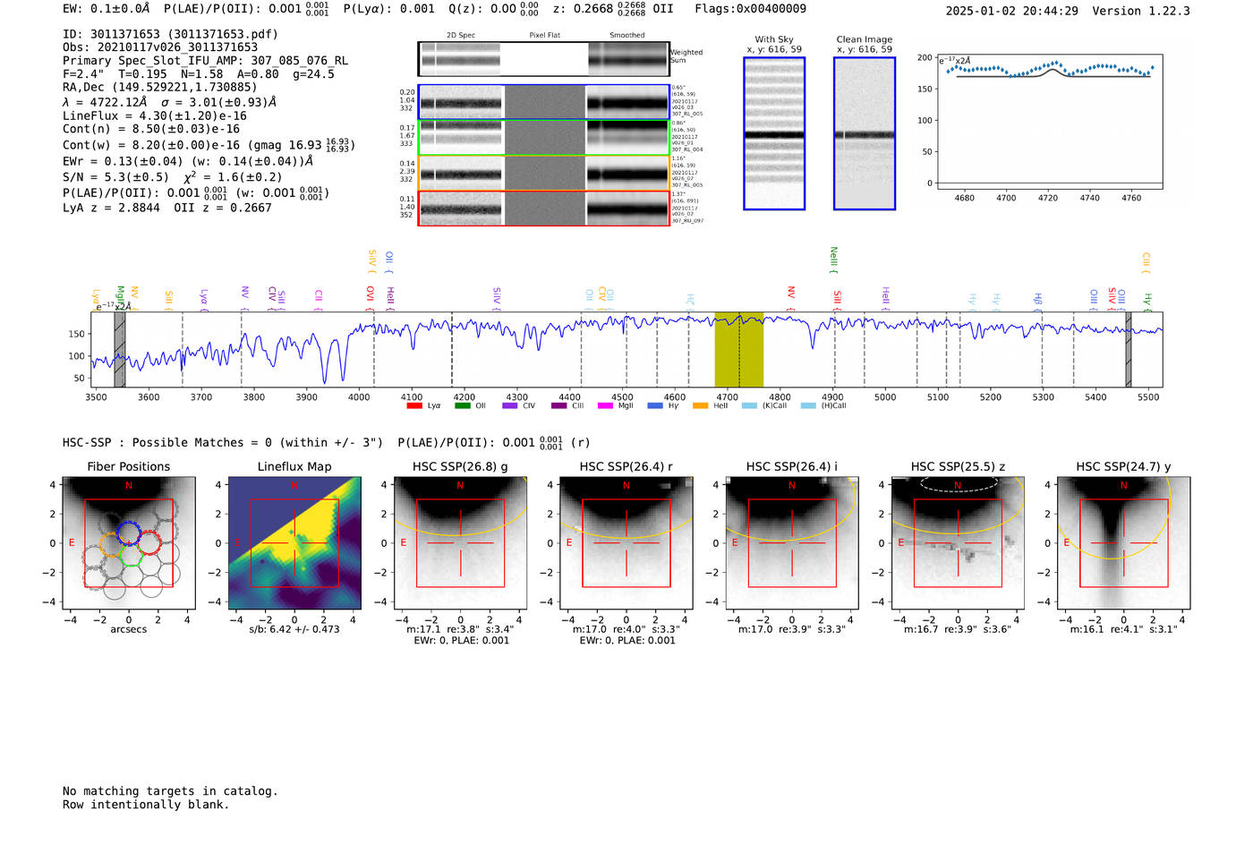Open the Fiber Positions panel
This screenshot has width=1253, height=853.
[x=128, y=542]
